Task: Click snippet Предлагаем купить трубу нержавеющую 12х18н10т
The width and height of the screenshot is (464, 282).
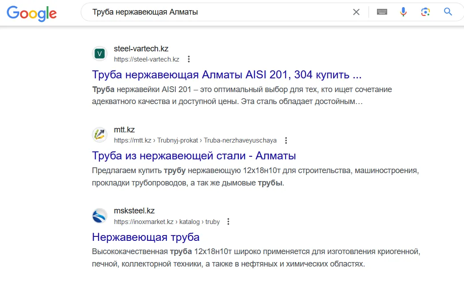Action: coord(255,176)
